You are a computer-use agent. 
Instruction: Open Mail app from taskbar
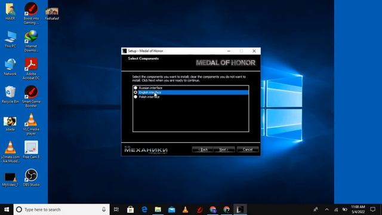pos(172,210)
